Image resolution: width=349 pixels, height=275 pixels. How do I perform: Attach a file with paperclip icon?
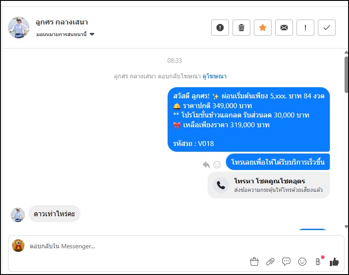click(270, 262)
